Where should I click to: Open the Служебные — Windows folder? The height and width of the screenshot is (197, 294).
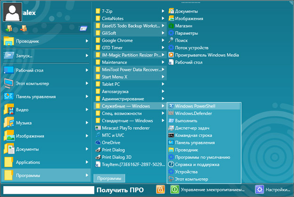point(130,106)
